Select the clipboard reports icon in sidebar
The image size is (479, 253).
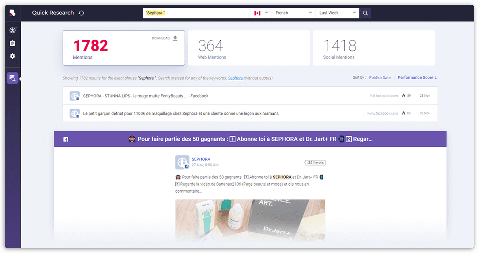(12, 43)
